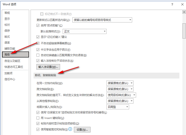Select 校对 category in sidebar
186x135 pixels.
click(x=15, y=25)
